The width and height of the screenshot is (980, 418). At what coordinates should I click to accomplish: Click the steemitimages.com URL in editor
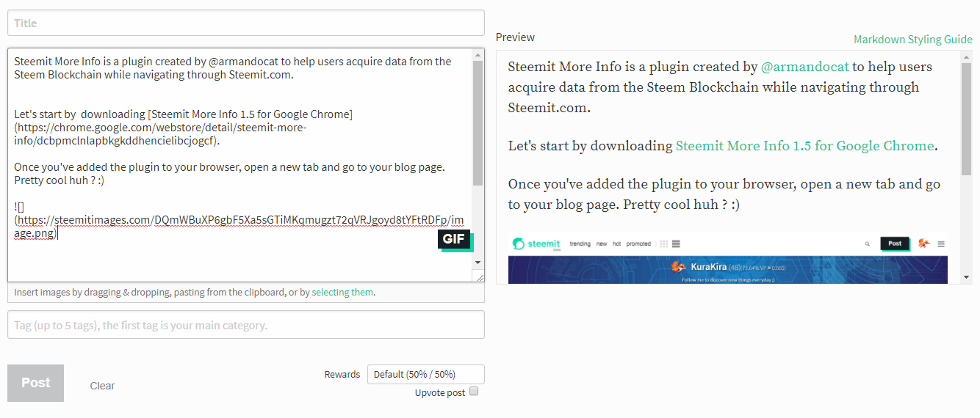(239, 226)
